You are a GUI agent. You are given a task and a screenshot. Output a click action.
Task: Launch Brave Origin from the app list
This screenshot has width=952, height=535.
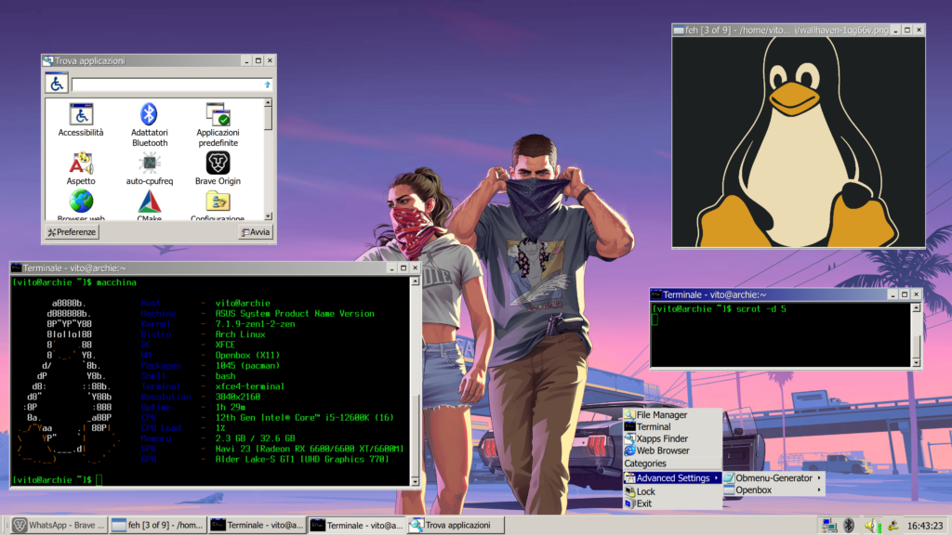(218, 169)
